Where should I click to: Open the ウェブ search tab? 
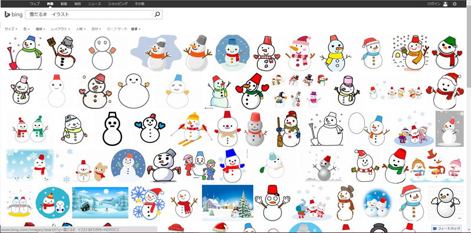(35, 4)
